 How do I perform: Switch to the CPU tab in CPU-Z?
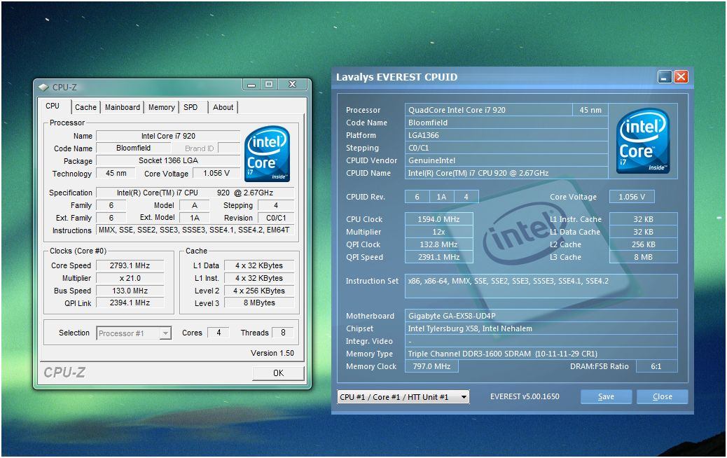click(53, 106)
